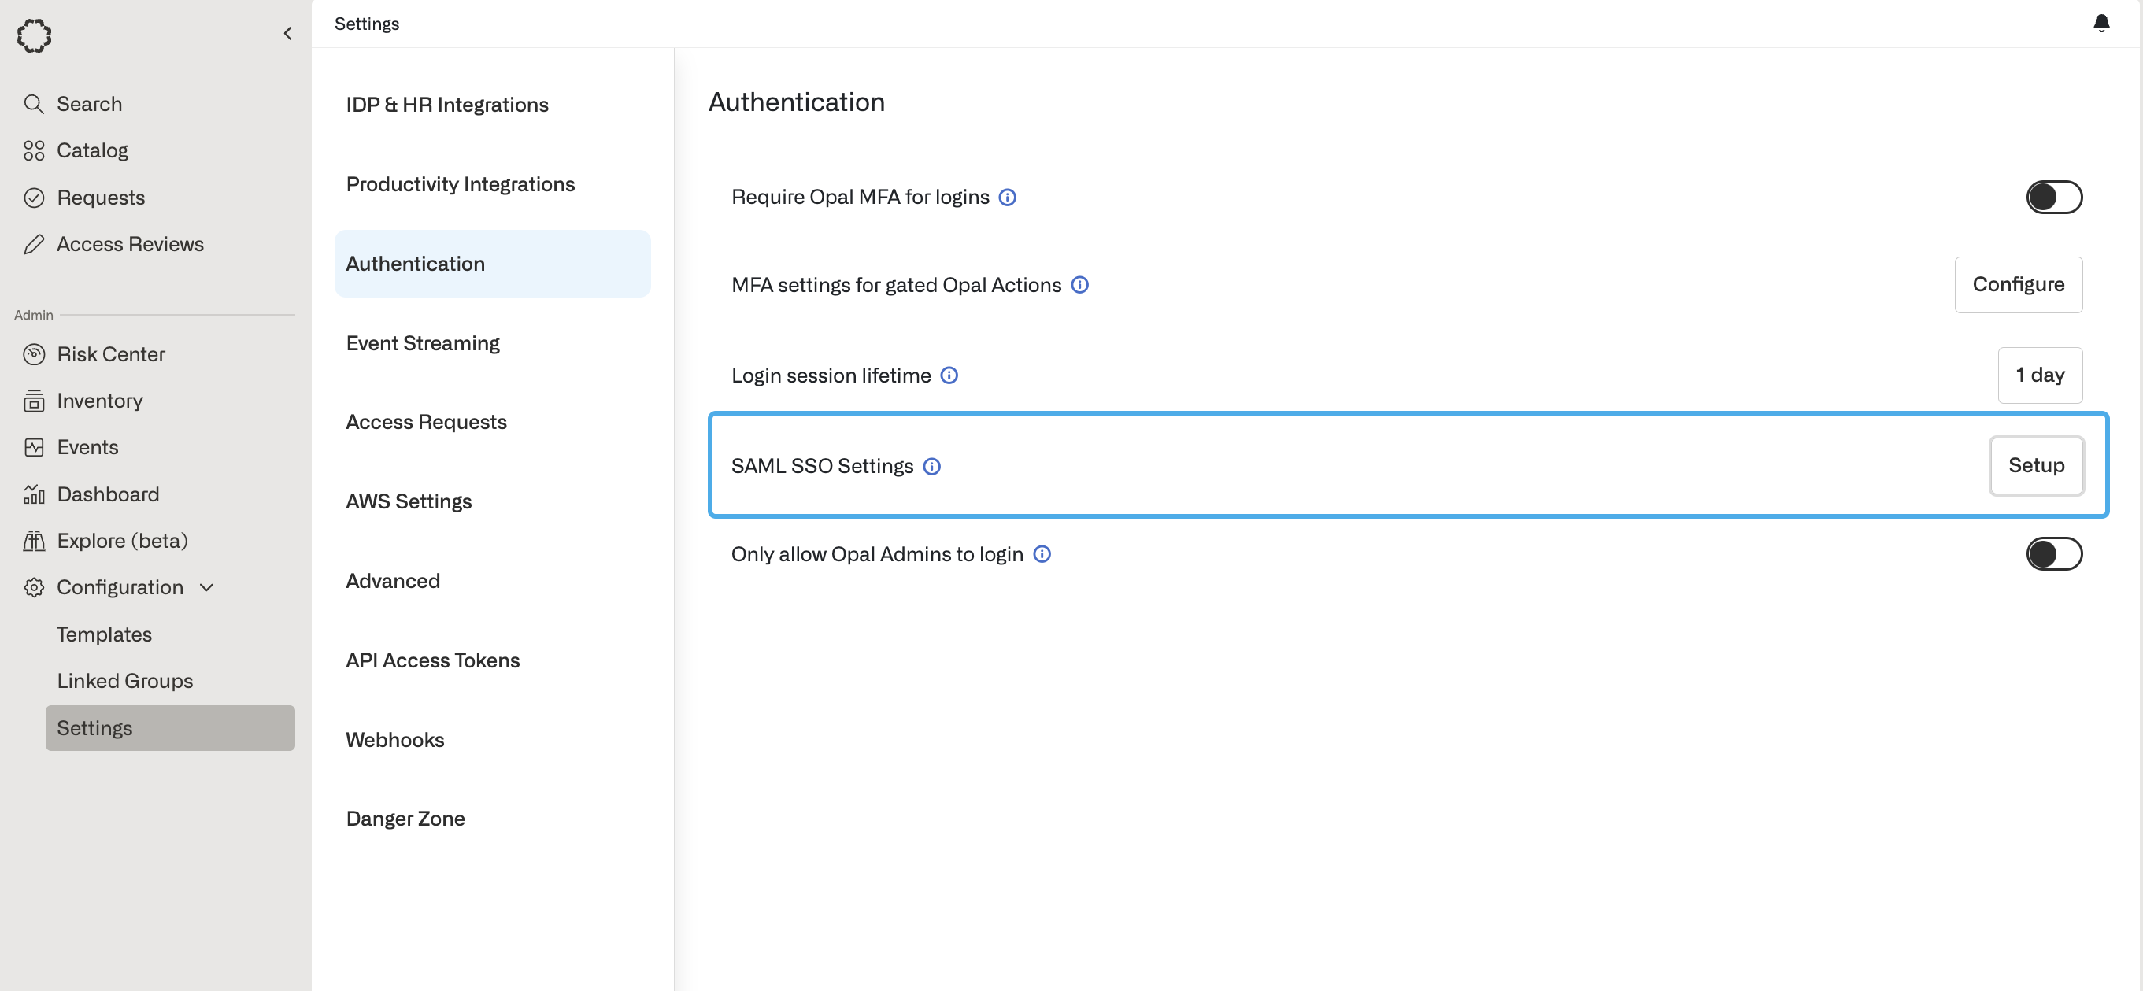Go to the Dashboard page
The image size is (2143, 991).
click(x=107, y=494)
